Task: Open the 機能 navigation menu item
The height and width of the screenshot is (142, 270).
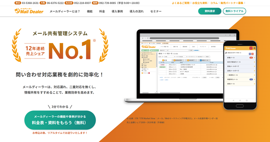Action: 90,11
